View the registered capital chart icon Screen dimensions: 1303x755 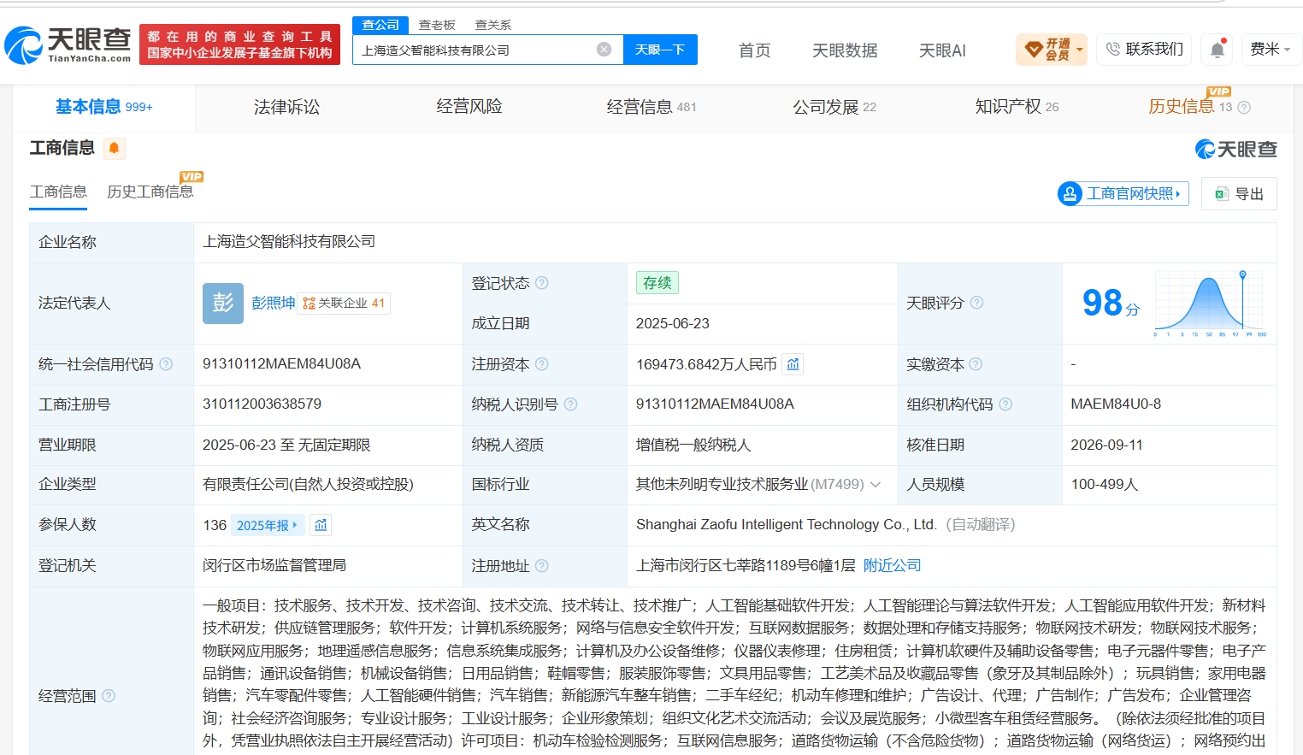point(793,364)
